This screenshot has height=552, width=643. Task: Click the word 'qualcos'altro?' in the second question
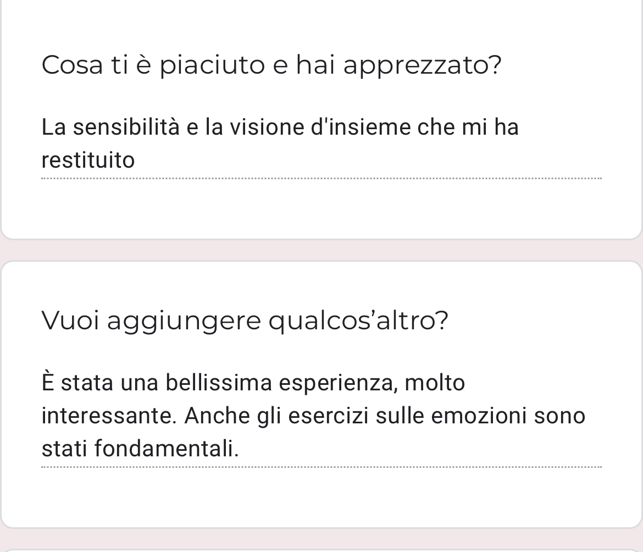click(358, 321)
